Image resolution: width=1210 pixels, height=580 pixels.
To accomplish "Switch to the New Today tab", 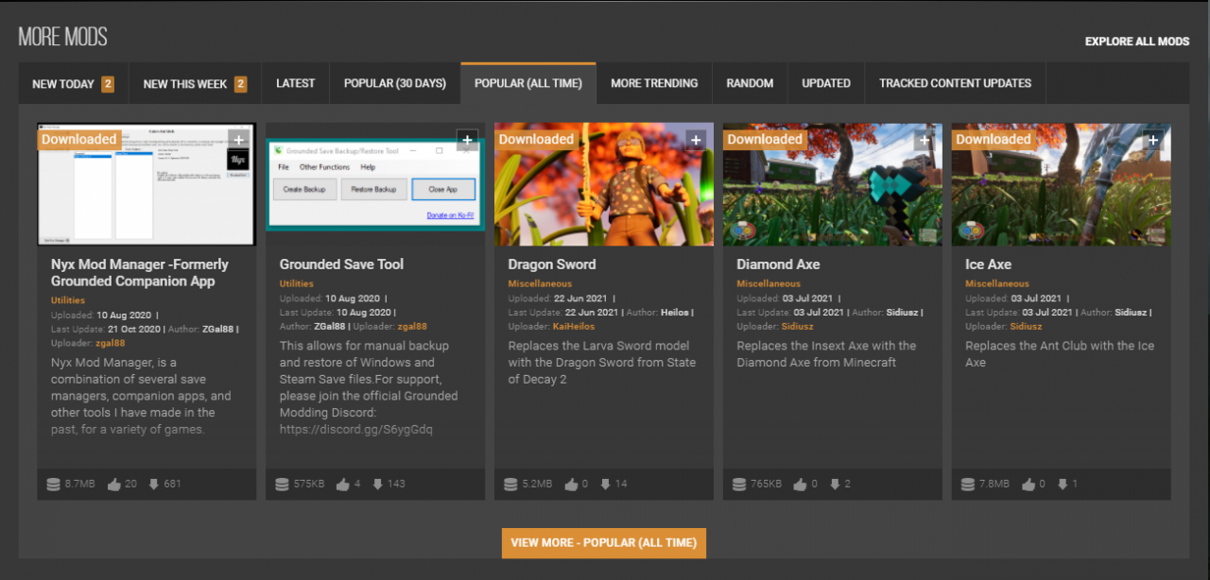I will click(73, 84).
